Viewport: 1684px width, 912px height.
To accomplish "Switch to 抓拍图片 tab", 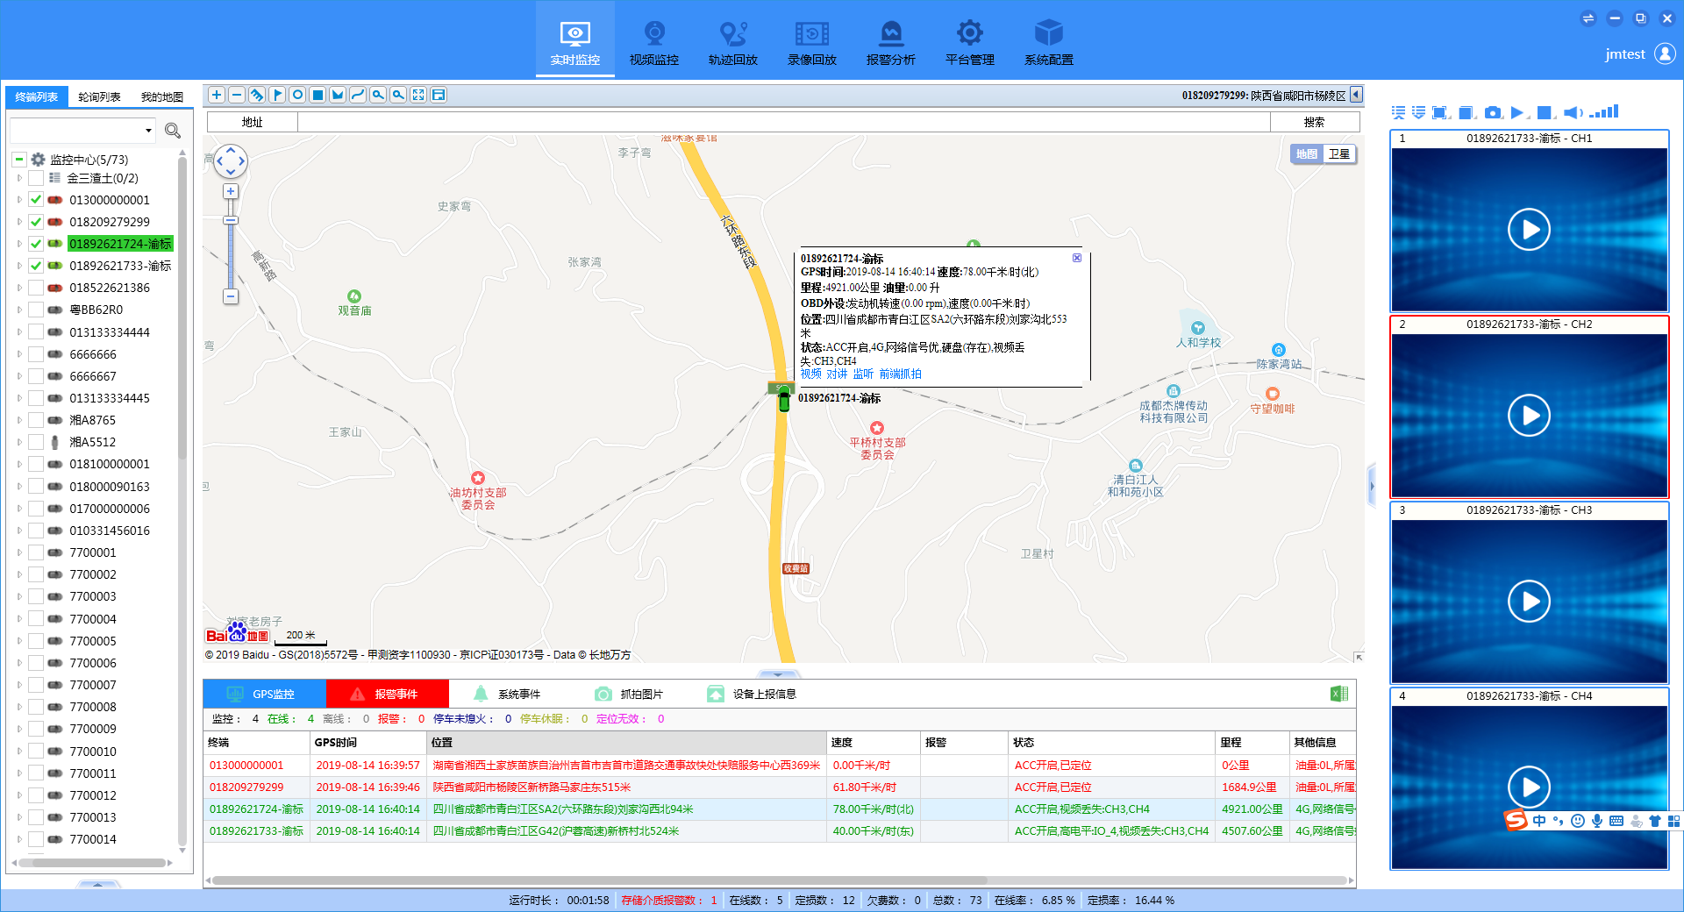I will pos(631,694).
